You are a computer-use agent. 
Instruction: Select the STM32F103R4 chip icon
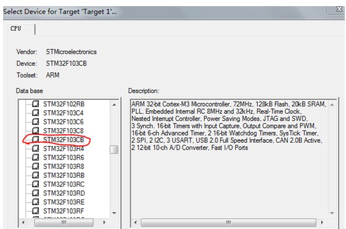point(36,148)
